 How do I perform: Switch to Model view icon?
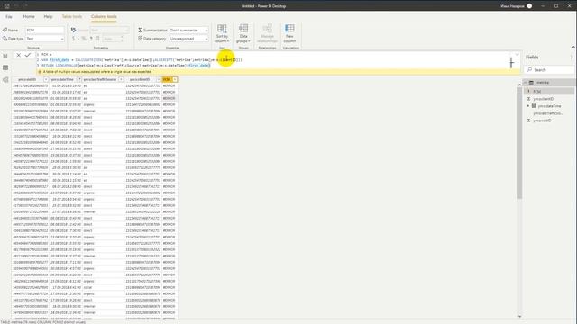point(5,80)
